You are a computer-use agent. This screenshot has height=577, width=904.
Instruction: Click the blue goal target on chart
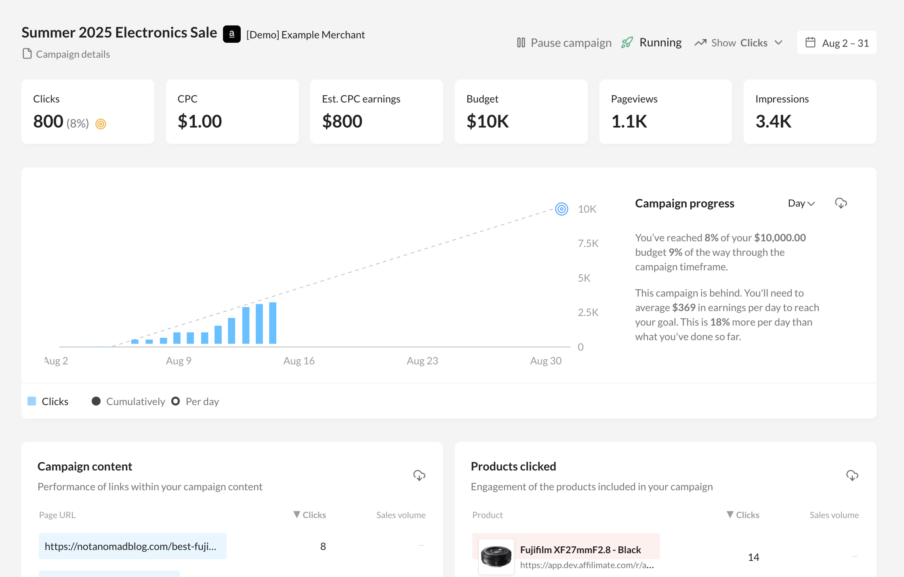click(561, 209)
